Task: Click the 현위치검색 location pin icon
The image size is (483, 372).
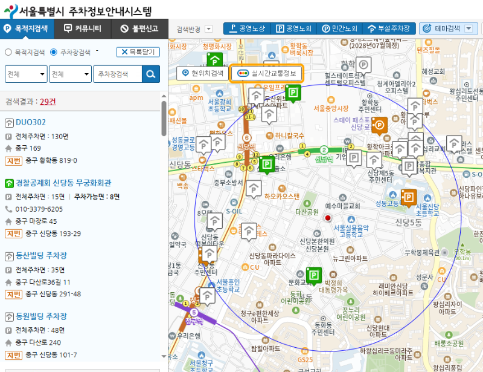Action: (x=184, y=73)
